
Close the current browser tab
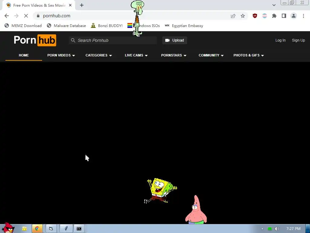click(70, 5)
